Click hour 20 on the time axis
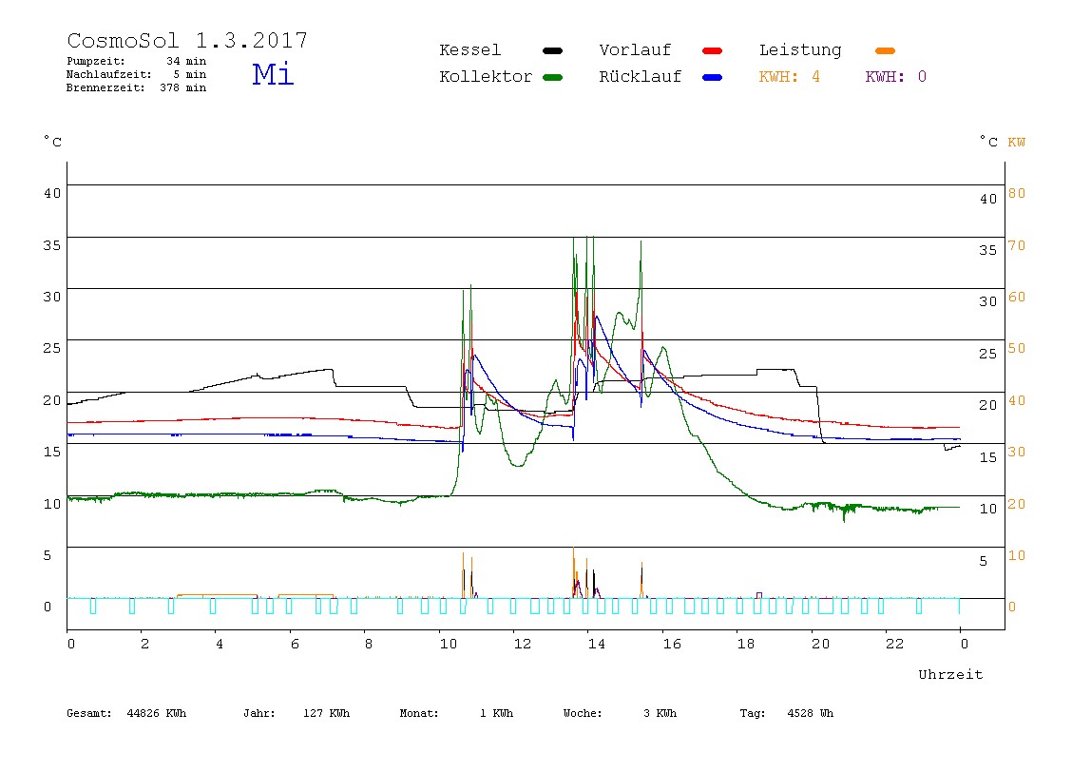The width and height of the screenshot is (1091, 772). tap(820, 645)
